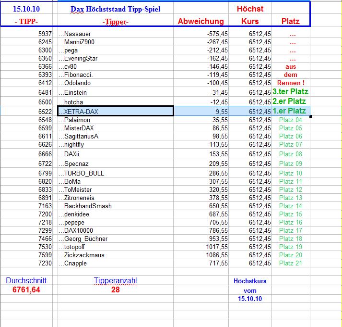Click the cell '...DAXii'
This screenshot has height=327, width=342.
[x=116, y=154]
